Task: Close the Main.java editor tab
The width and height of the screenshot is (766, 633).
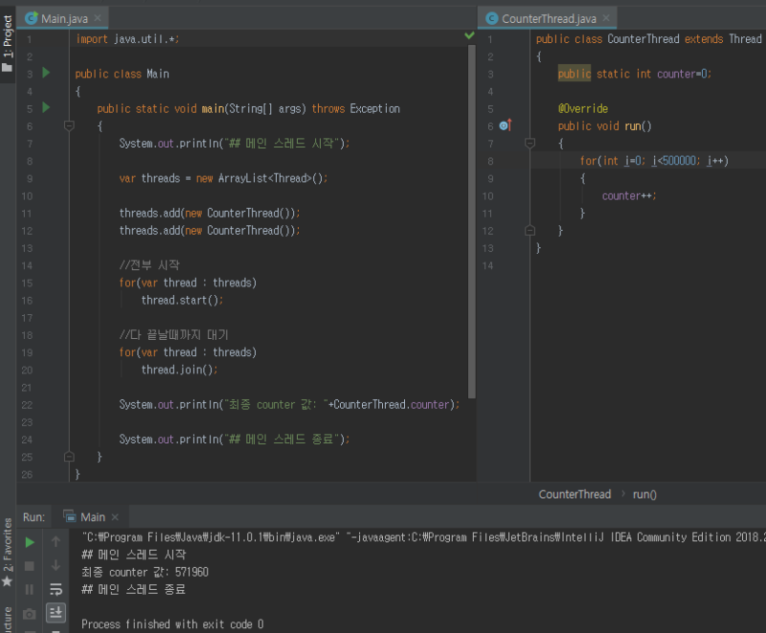Action: 99,18
